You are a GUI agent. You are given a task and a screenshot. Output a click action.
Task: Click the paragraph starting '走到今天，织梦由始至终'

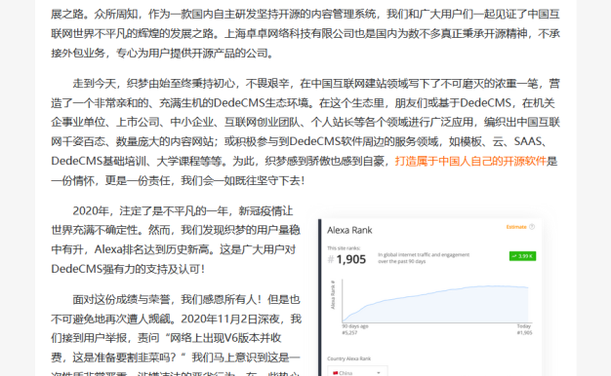(305, 132)
